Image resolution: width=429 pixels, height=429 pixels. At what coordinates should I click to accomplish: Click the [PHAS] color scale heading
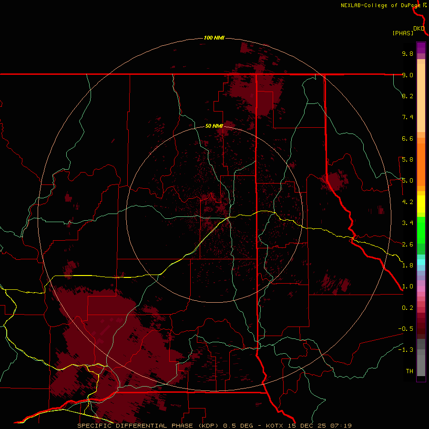(403, 33)
